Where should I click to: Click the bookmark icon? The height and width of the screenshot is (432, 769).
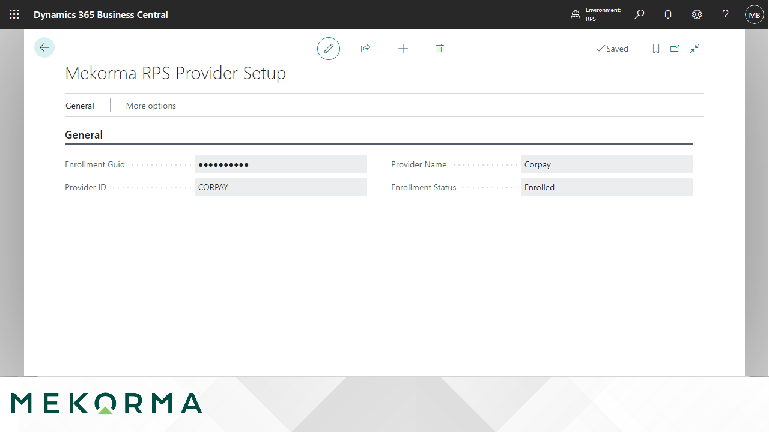point(656,49)
